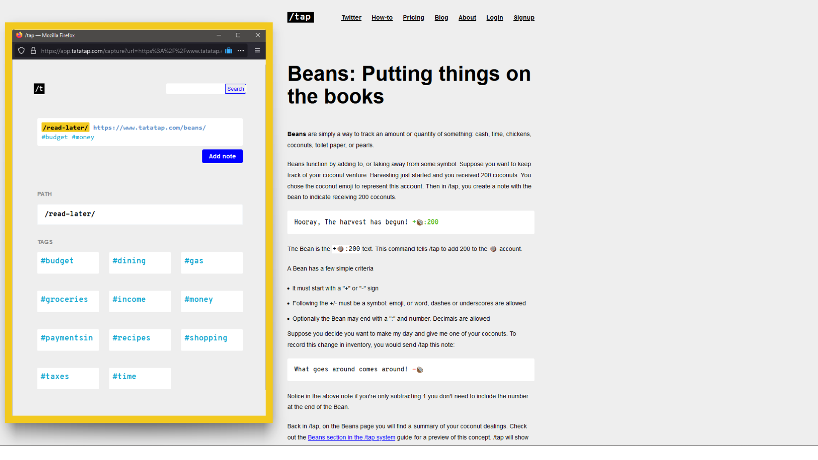Viewport: 818px width, 460px height.
Task: Open the Blog nav link
Action: (441, 17)
